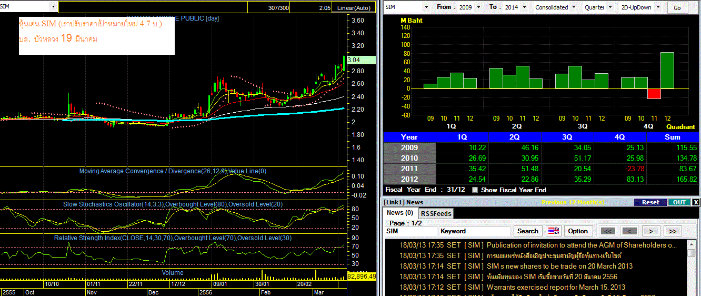Go to next news page (>)
This screenshot has height=296, width=701.
pyautogui.click(x=651, y=231)
